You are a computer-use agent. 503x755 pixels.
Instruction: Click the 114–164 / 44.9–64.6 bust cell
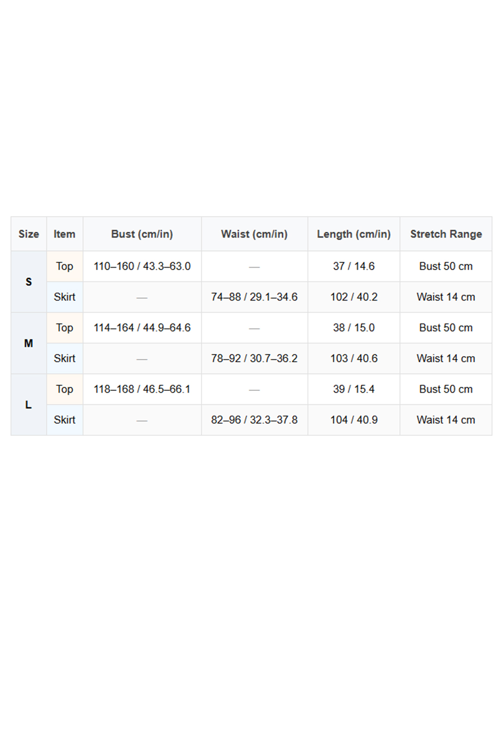pyautogui.click(x=142, y=328)
